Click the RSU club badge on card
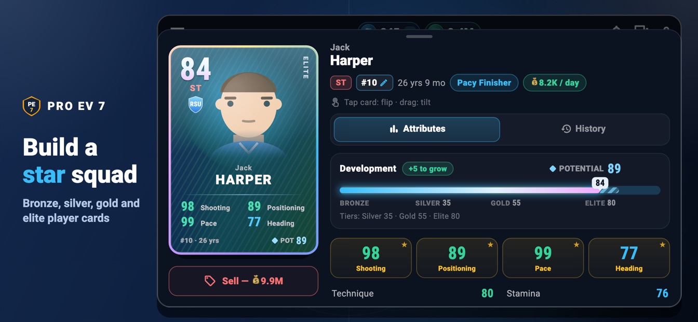The height and width of the screenshot is (322, 698). (195, 104)
